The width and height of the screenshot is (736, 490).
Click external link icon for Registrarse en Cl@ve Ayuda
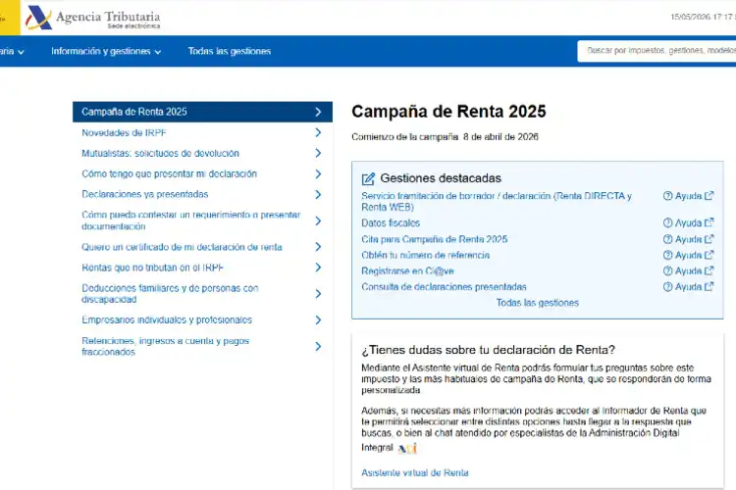coord(710,270)
